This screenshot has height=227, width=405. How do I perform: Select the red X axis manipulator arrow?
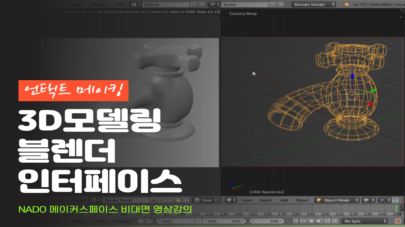pyautogui.click(x=370, y=104)
